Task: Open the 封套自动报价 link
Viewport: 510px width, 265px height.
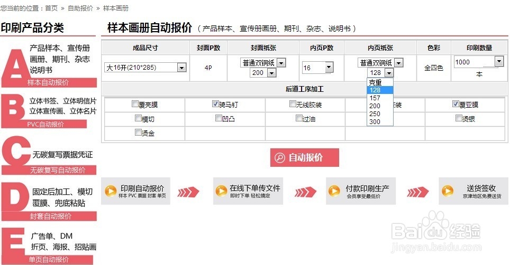Action: [x=51, y=216]
